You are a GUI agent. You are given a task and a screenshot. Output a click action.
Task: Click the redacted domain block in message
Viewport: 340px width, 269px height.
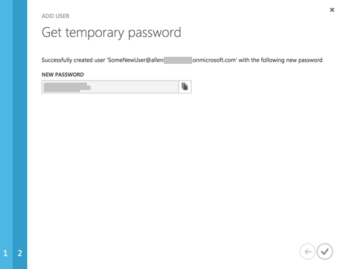[178, 60]
